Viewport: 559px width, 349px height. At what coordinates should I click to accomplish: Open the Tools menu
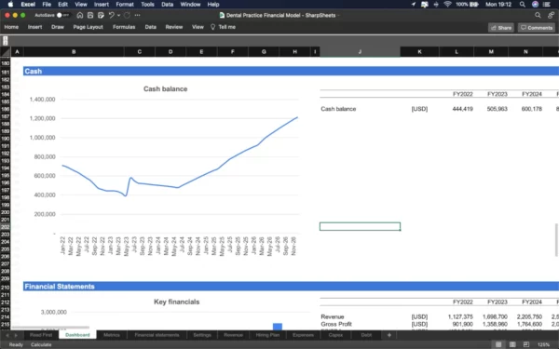pos(147,5)
